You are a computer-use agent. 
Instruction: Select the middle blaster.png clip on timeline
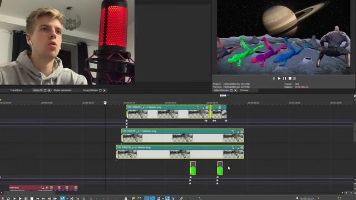pos(183,136)
